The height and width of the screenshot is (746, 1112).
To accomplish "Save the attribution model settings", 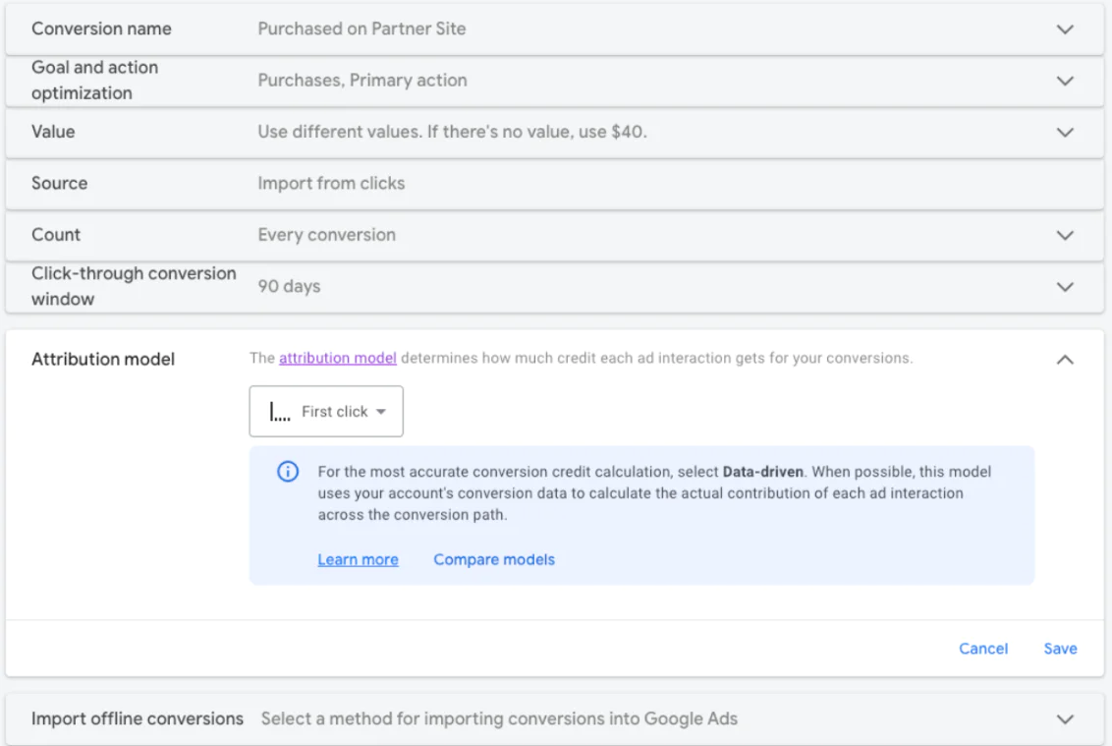I will pos(1059,648).
